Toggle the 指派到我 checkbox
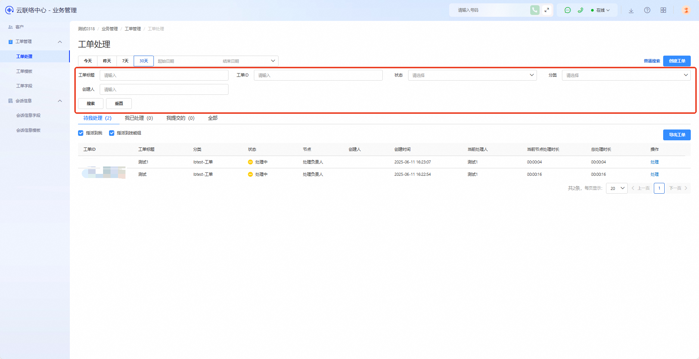The image size is (699, 359). click(x=81, y=133)
